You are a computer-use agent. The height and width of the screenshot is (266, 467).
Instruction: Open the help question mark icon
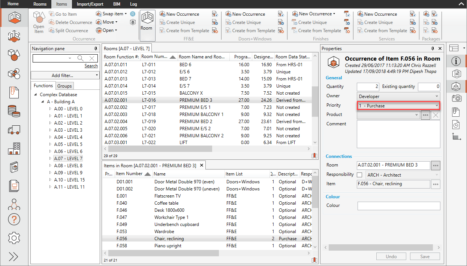(x=14, y=219)
